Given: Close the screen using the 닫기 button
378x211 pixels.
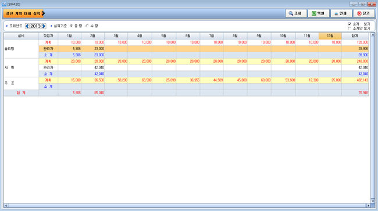Looking at the screenshot, I should click(x=363, y=13).
